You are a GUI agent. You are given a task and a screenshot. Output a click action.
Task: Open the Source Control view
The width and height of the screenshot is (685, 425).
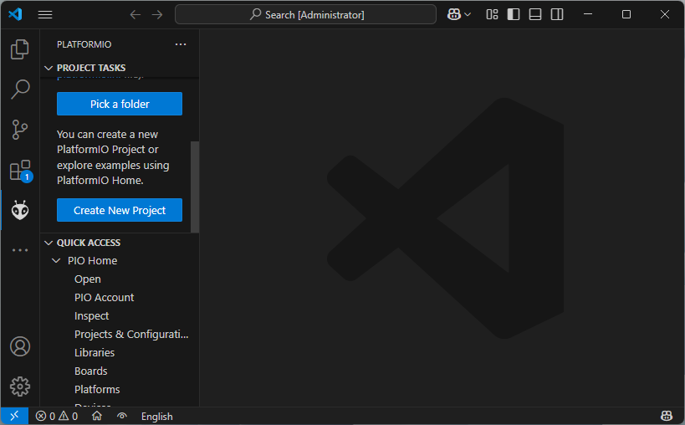click(20, 130)
